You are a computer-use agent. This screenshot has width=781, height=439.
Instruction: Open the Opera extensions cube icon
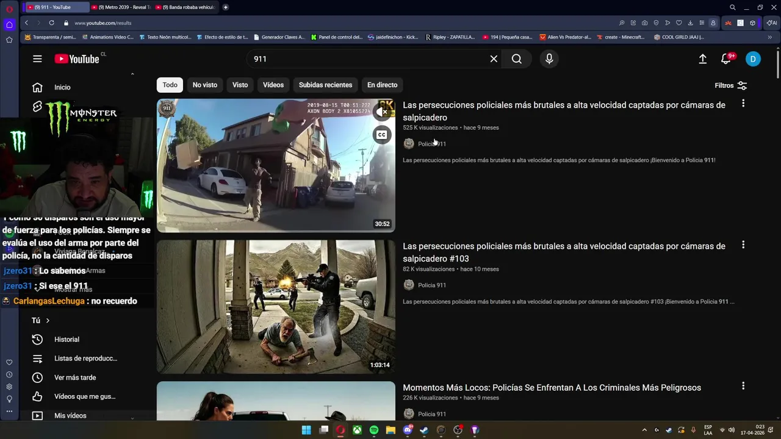point(752,23)
